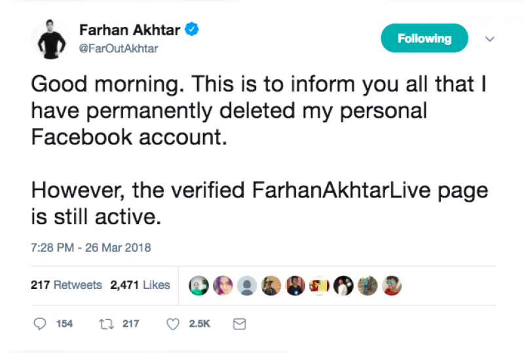Screen dimensions: 524x353
Task: Open the 2,471 Likes list
Action: coord(140,285)
